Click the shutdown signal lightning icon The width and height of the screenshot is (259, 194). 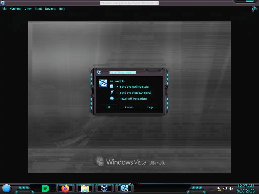point(112,92)
